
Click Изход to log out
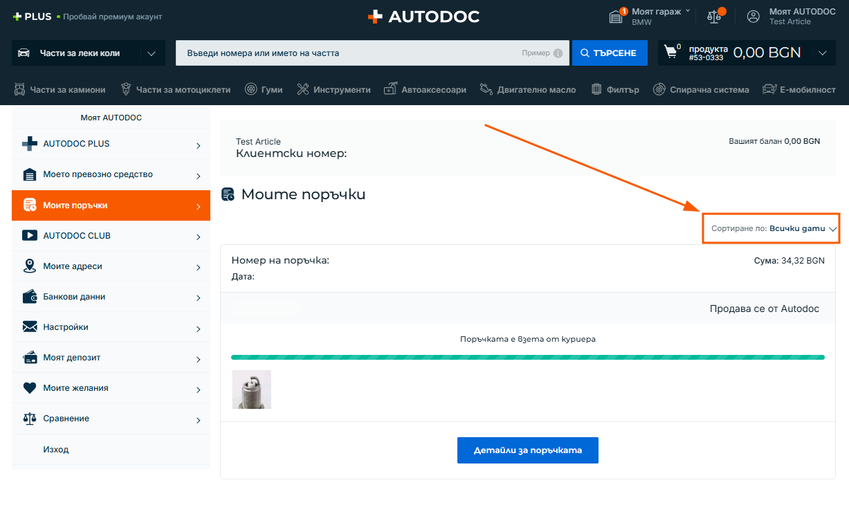coord(55,450)
